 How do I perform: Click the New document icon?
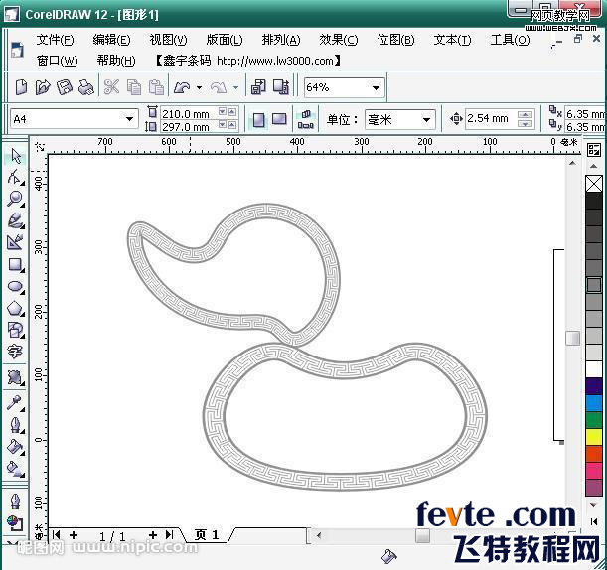(21, 87)
